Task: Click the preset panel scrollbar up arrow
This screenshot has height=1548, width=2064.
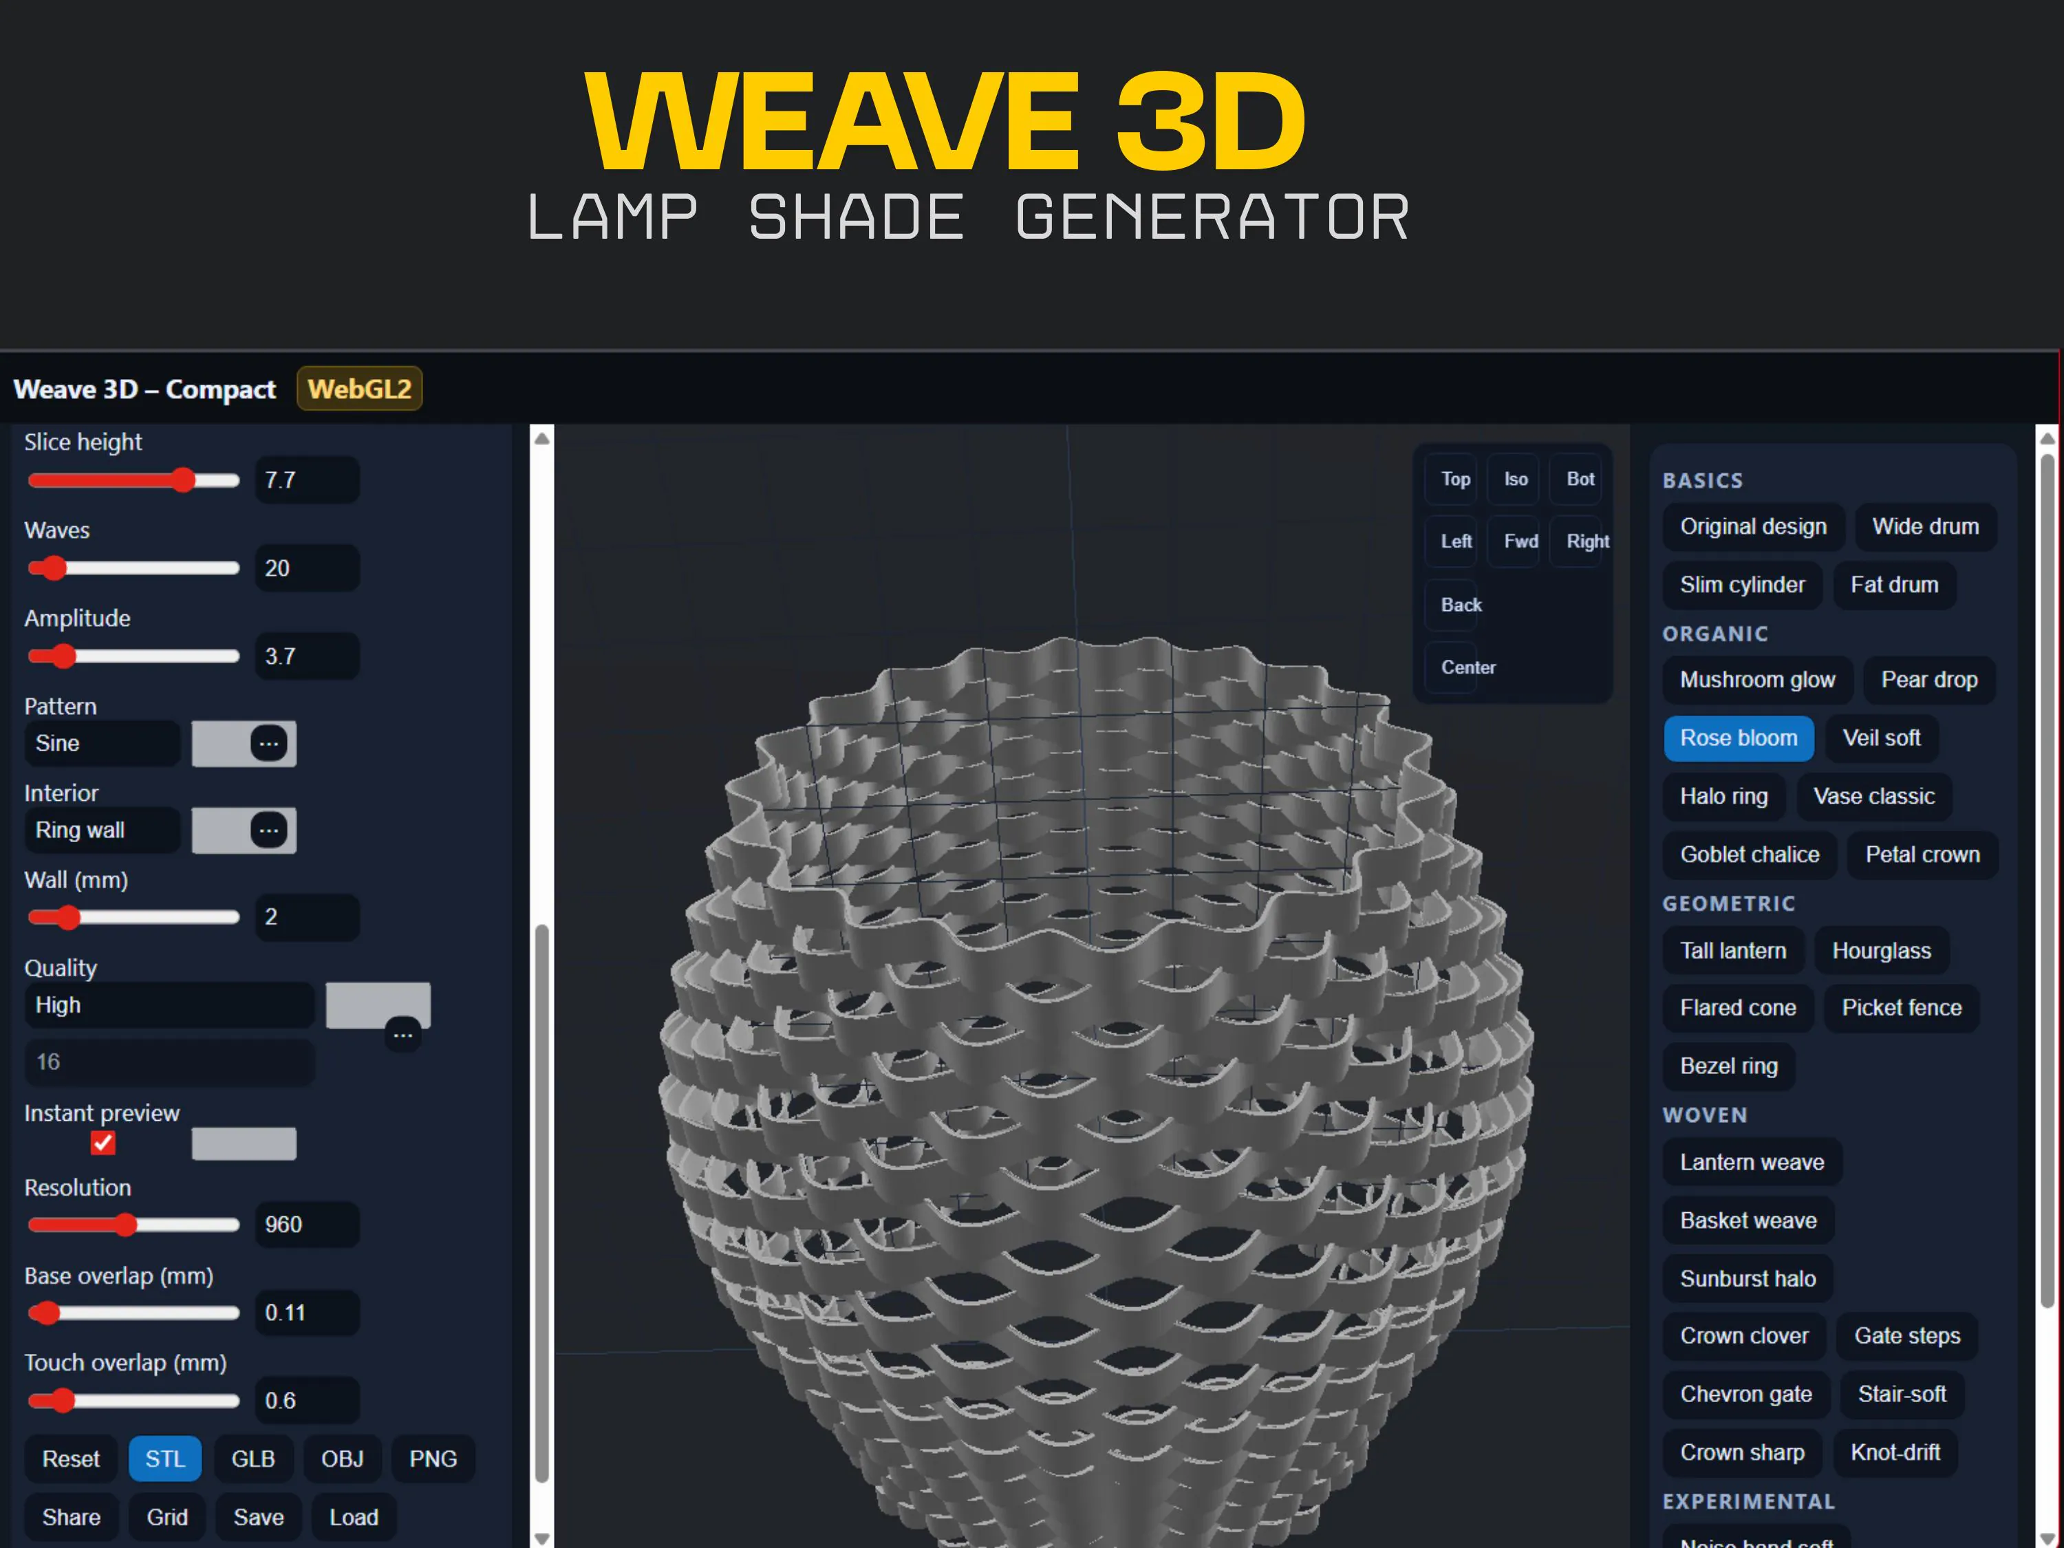Action: 2047,438
